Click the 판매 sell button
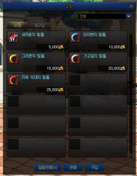Screen dimensions: 137x176 click(73, 168)
